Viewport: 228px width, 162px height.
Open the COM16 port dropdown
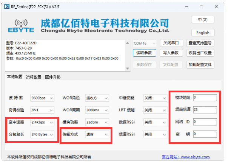(145, 43)
